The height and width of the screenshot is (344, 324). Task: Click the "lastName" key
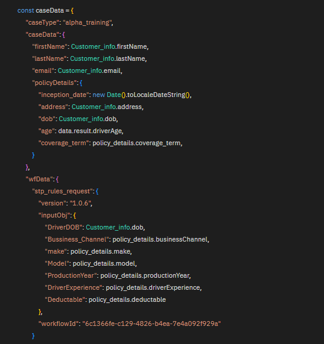tap(49, 59)
